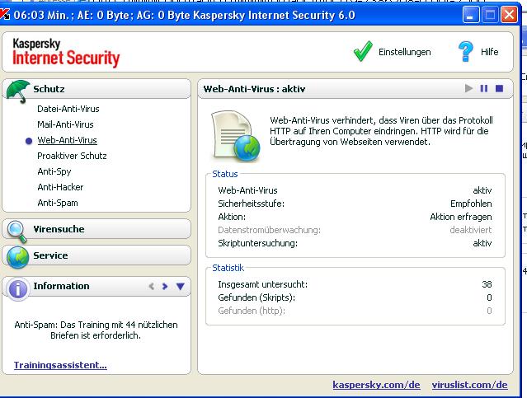The width and height of the screenshot is (527, 398).
Task: Show next information message
Action: pyautogui.click(x=165, y=287)
